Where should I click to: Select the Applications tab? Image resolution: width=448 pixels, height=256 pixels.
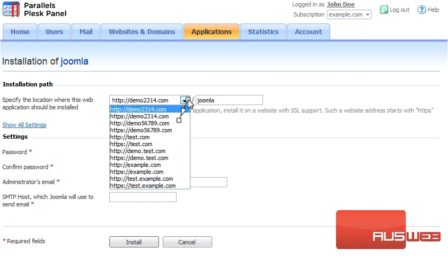point(211,31)
